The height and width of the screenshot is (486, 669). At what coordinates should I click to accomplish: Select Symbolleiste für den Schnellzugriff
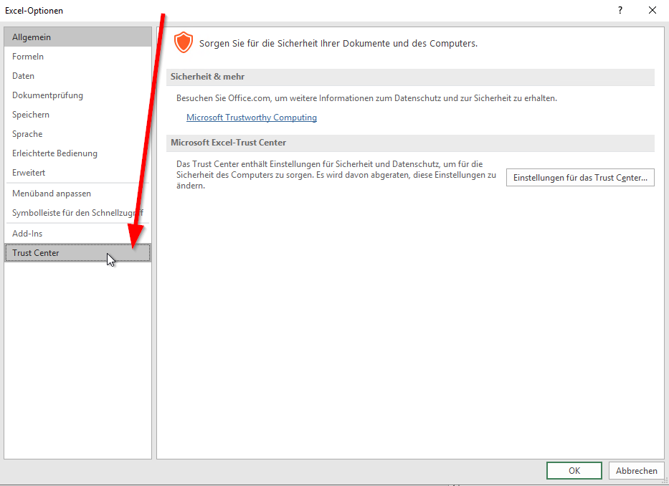77,213
